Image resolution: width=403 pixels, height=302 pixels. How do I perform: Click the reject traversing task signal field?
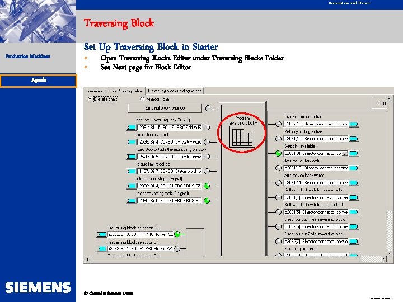point(170,201)
